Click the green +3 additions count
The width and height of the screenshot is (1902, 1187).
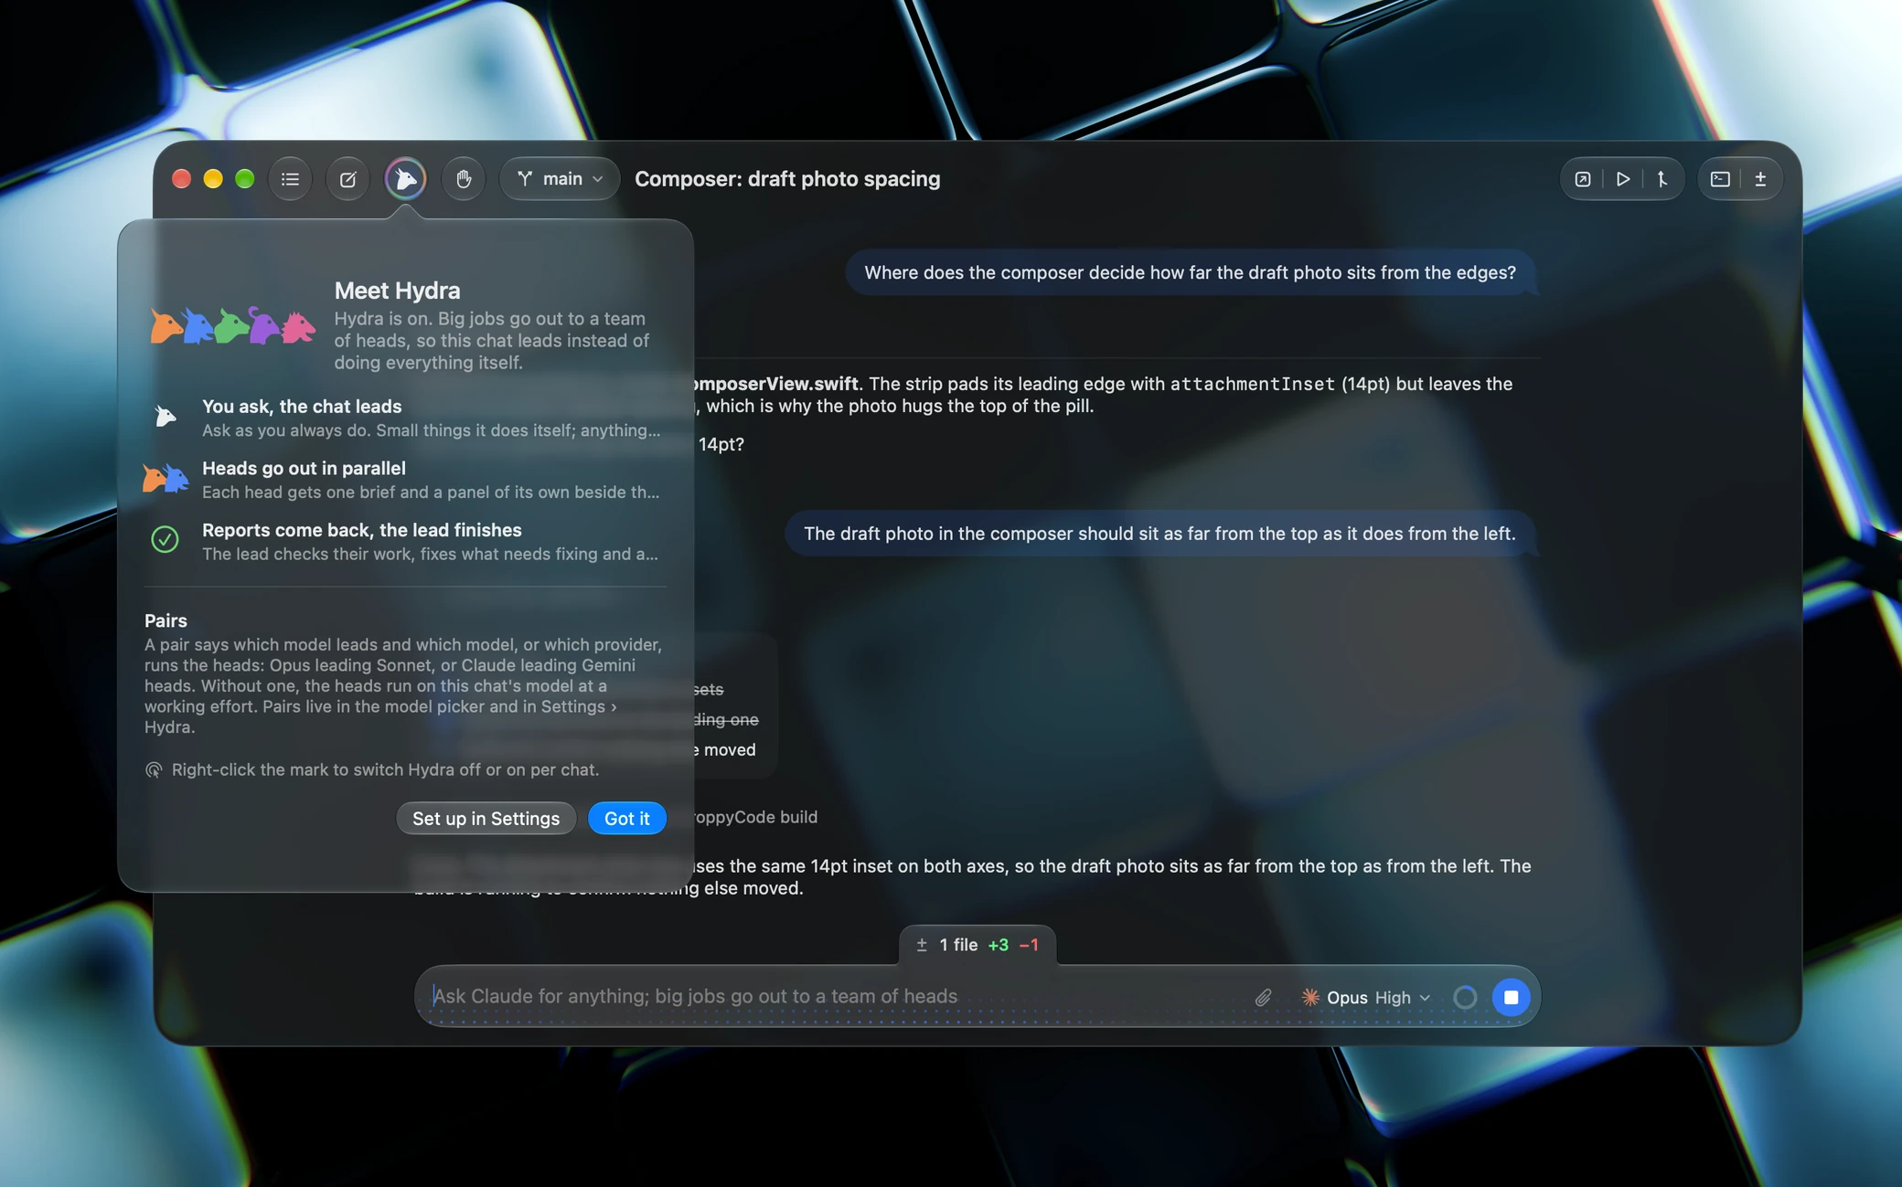(x=998, y=945)
